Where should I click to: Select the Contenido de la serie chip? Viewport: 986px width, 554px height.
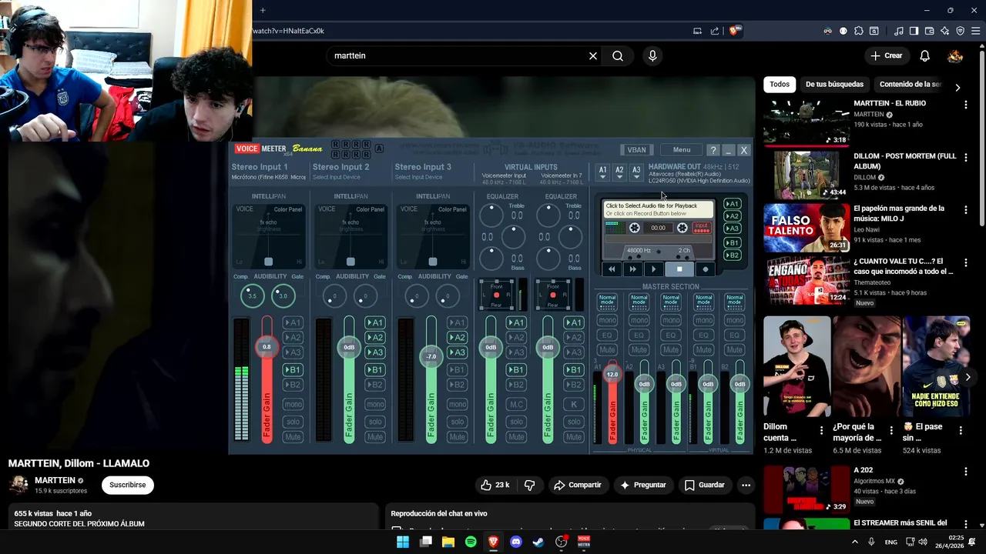click(911, 85)
